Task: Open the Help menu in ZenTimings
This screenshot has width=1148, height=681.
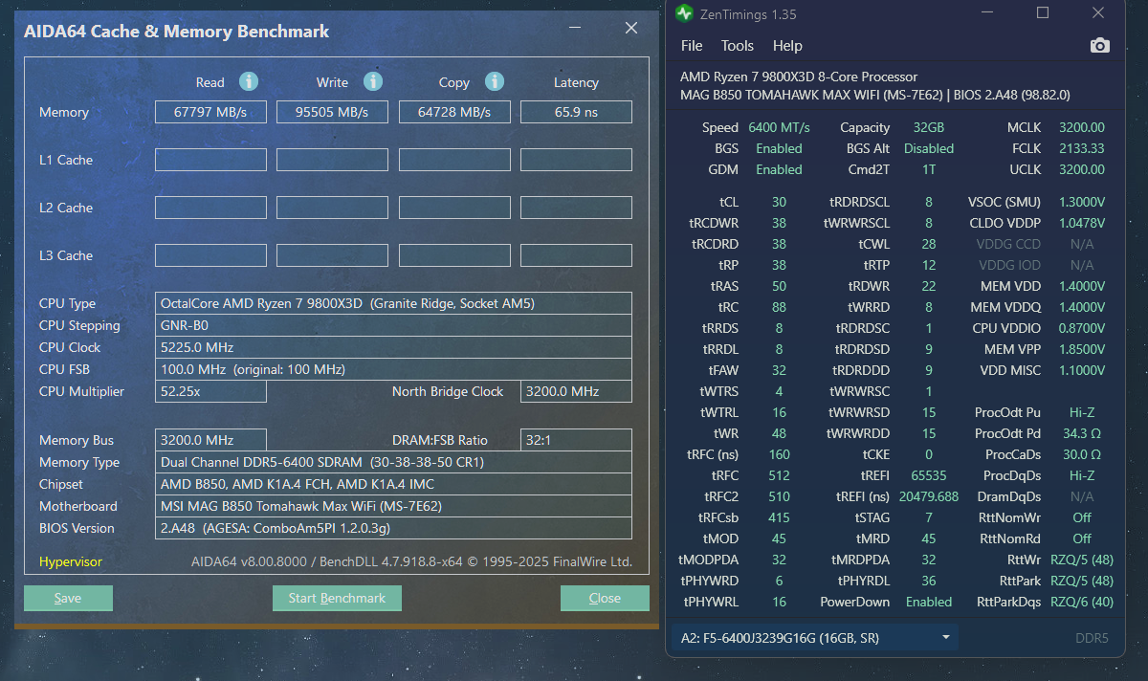Action: click(787, 46)
